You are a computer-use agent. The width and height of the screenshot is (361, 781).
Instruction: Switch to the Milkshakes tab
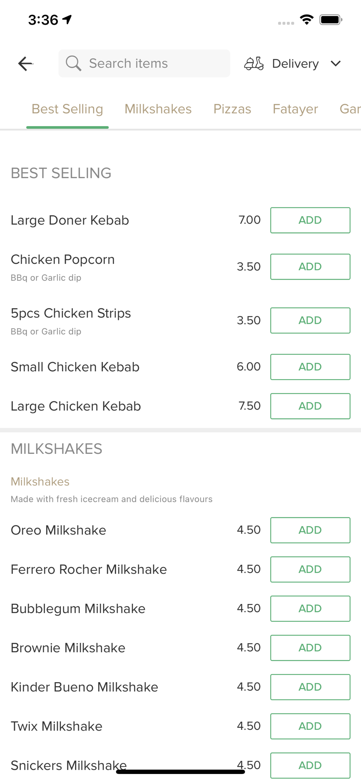[158, 109]
